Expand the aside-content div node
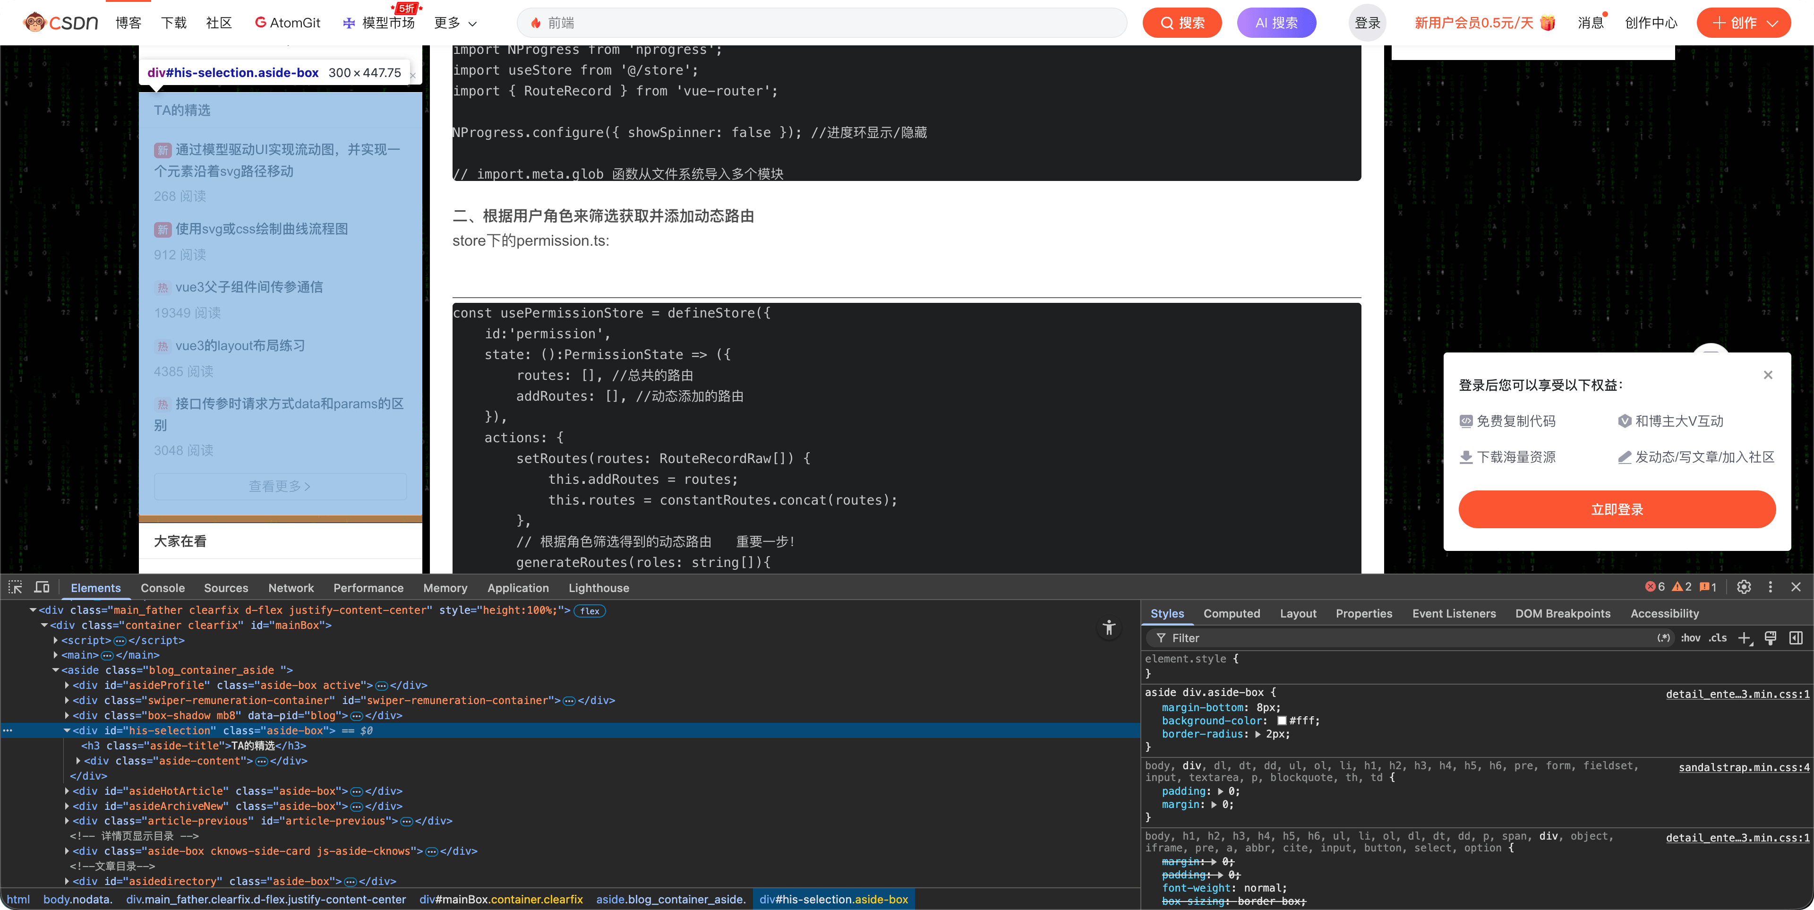 click(78, 761)
